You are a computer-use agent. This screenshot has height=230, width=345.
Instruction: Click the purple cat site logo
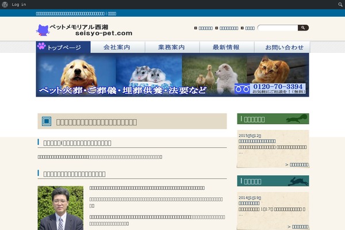point(43,30)
